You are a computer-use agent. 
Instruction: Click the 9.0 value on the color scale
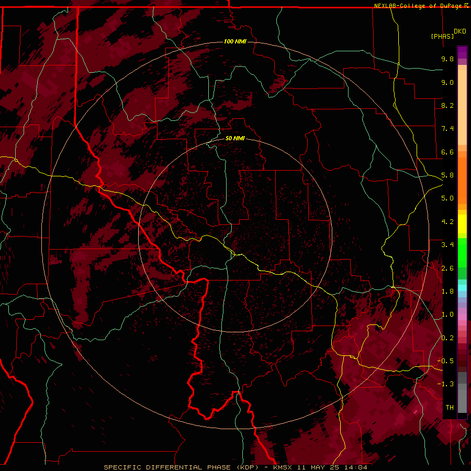click(x=447, y=82)
